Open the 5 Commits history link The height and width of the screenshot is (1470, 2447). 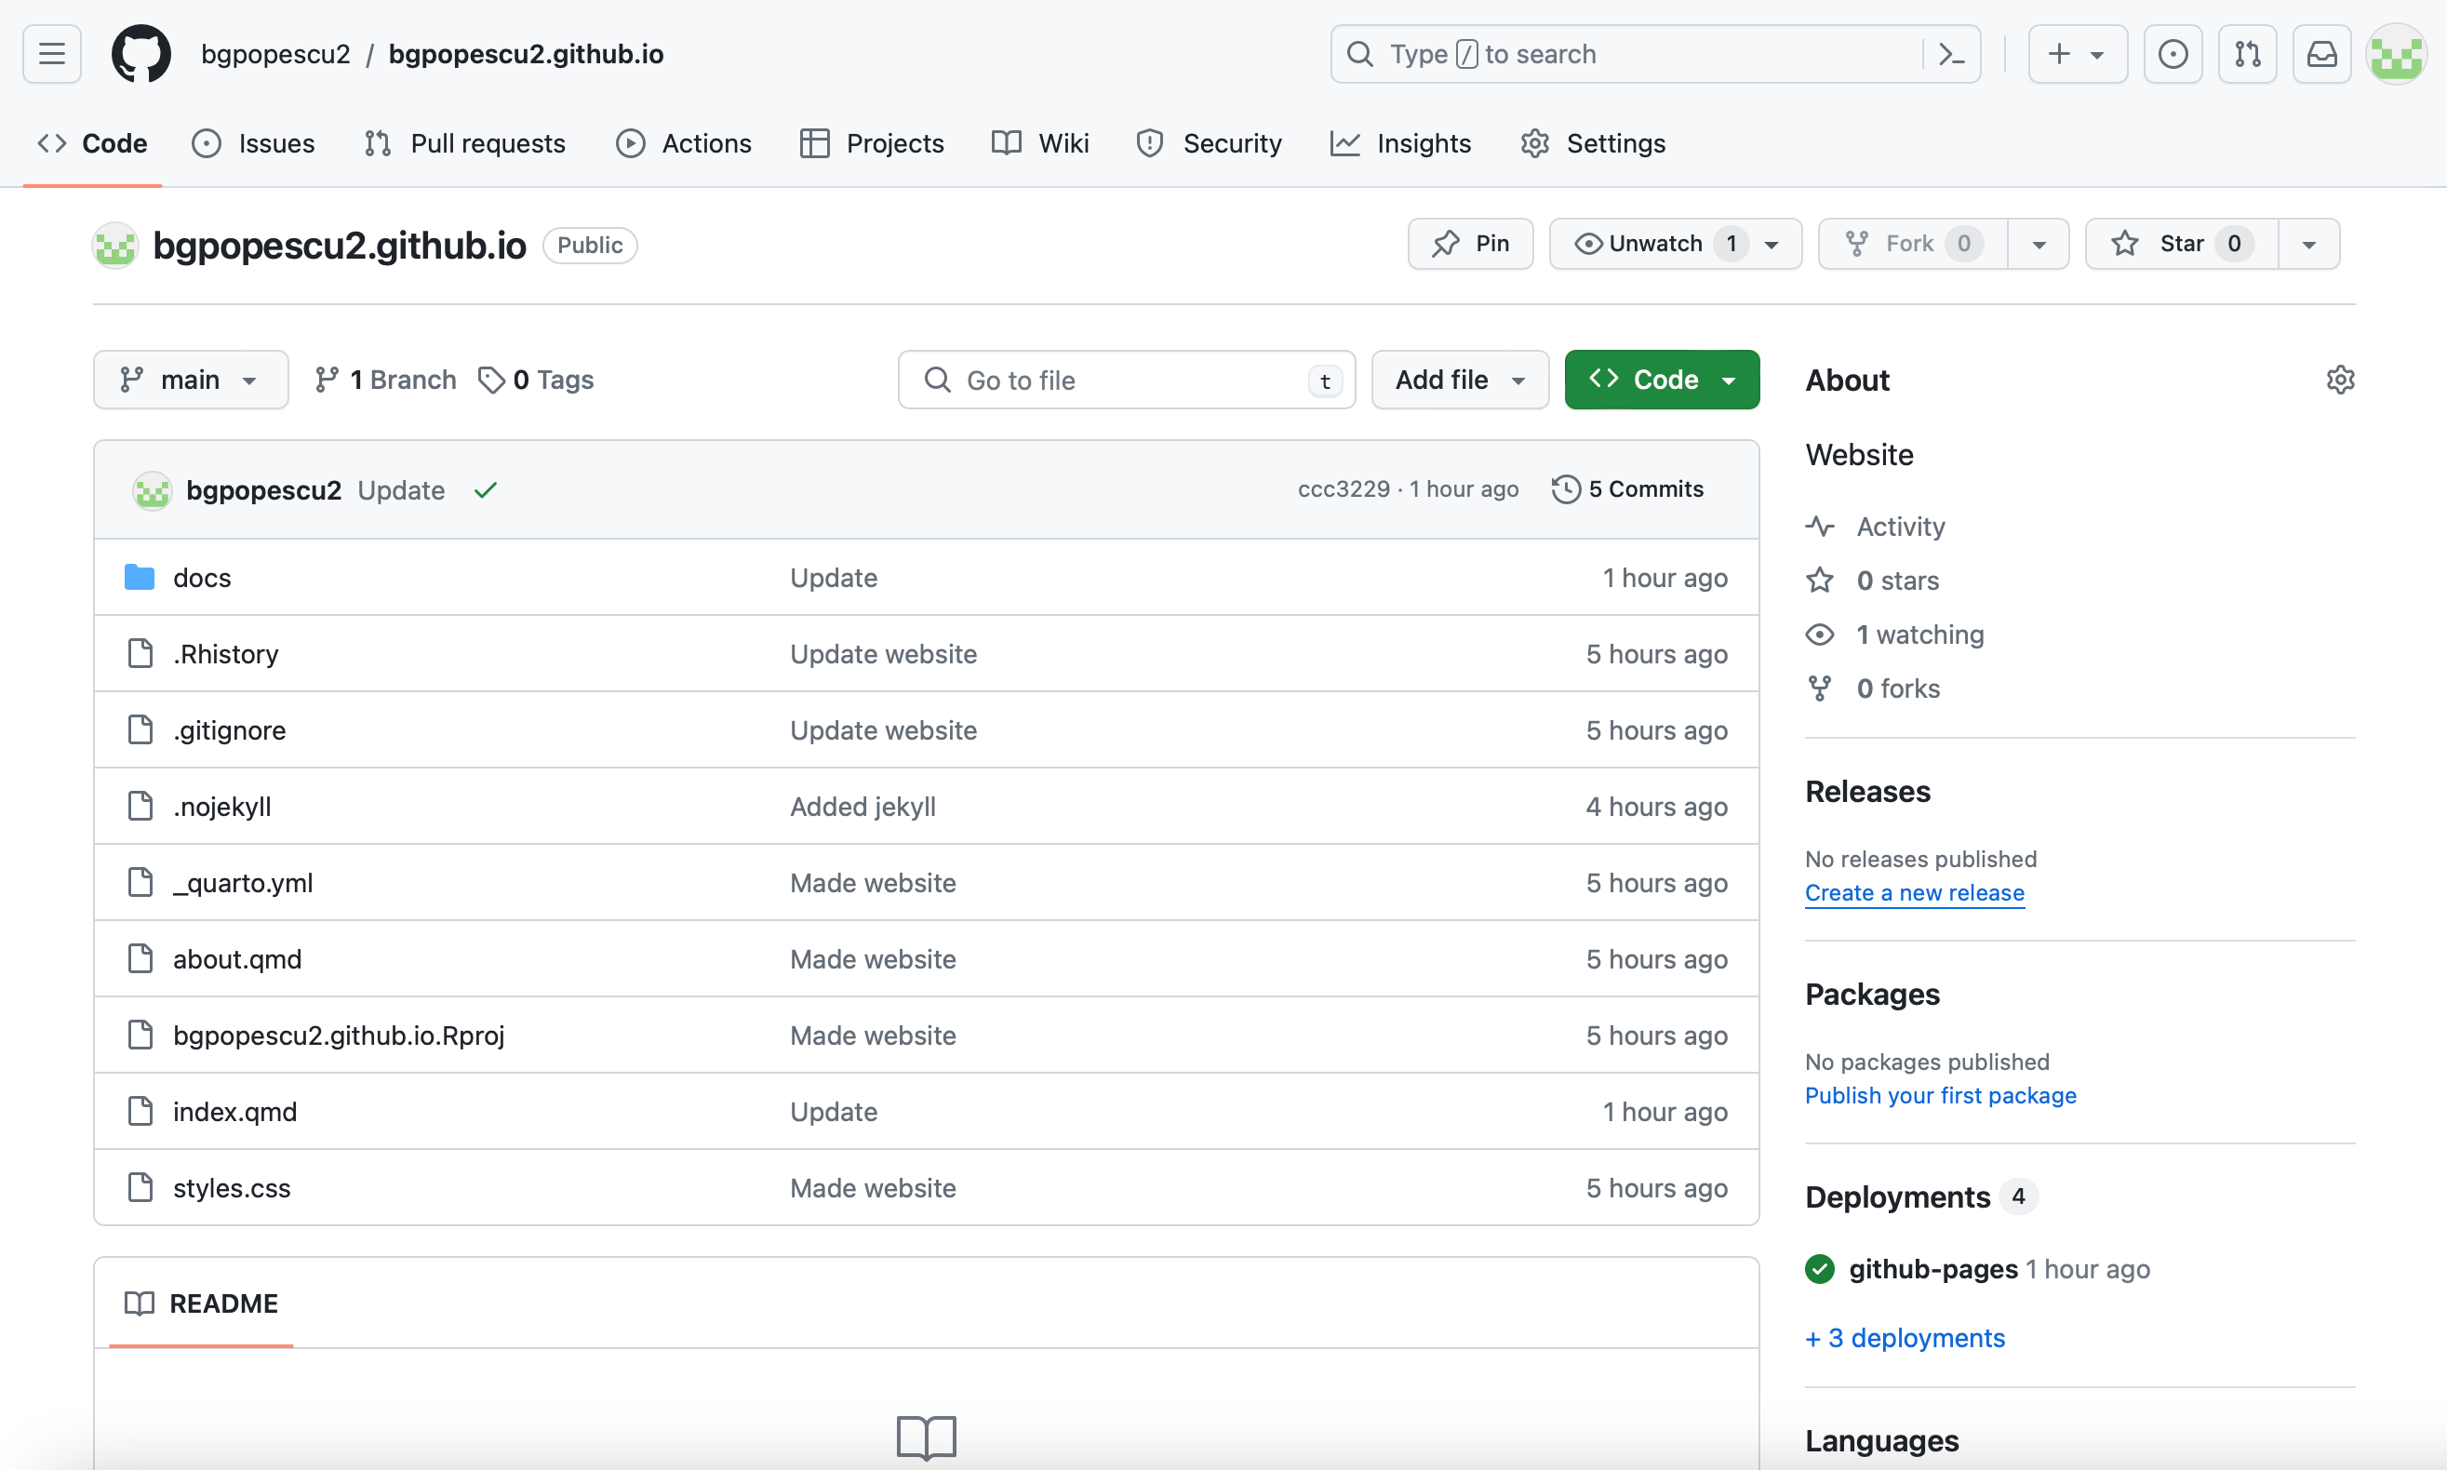pos(1628,489)
